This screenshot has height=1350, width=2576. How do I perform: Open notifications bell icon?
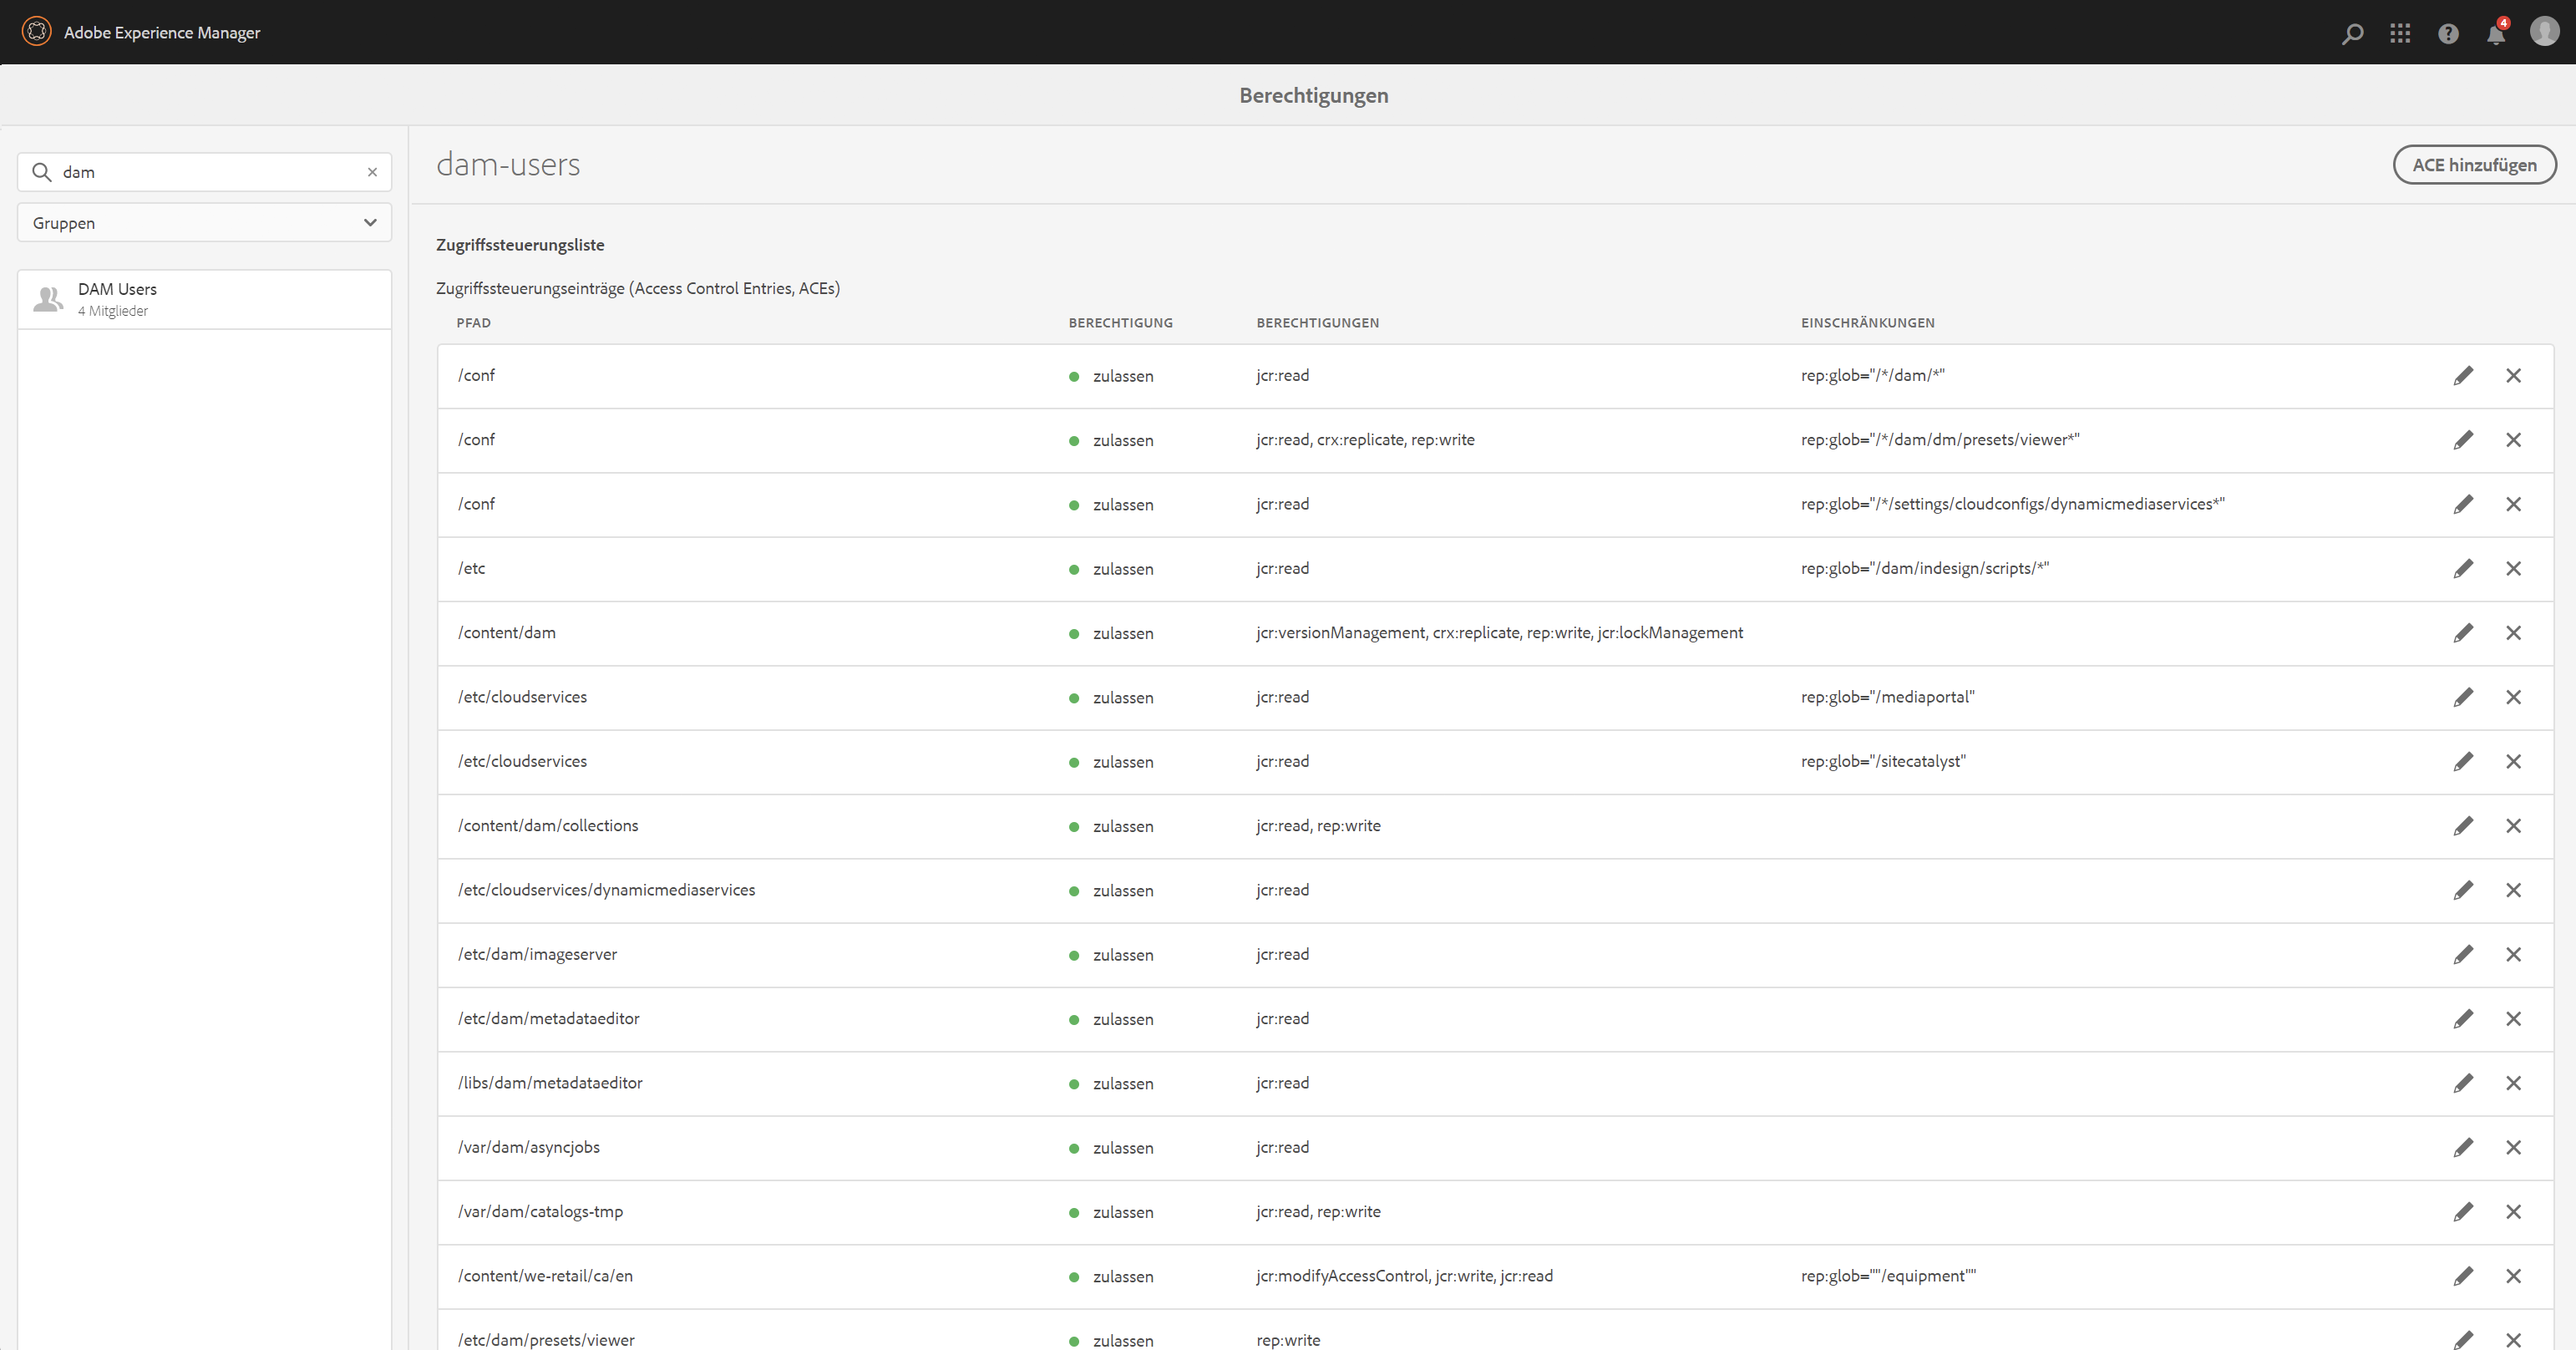[x=2496, y=34]
